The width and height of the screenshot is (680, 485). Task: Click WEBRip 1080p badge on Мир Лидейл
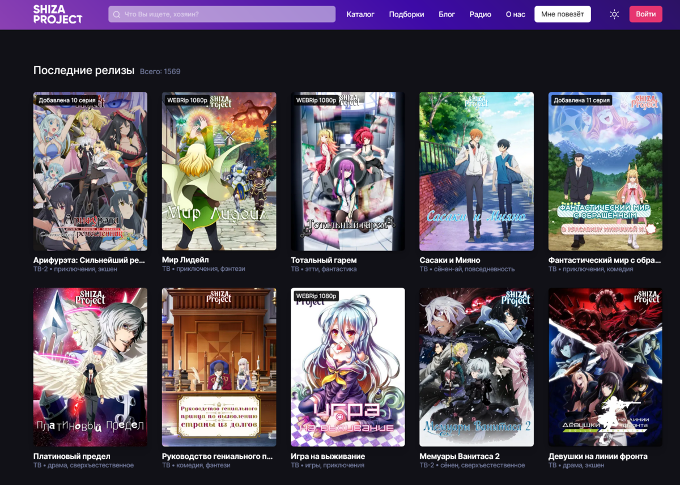187,100
